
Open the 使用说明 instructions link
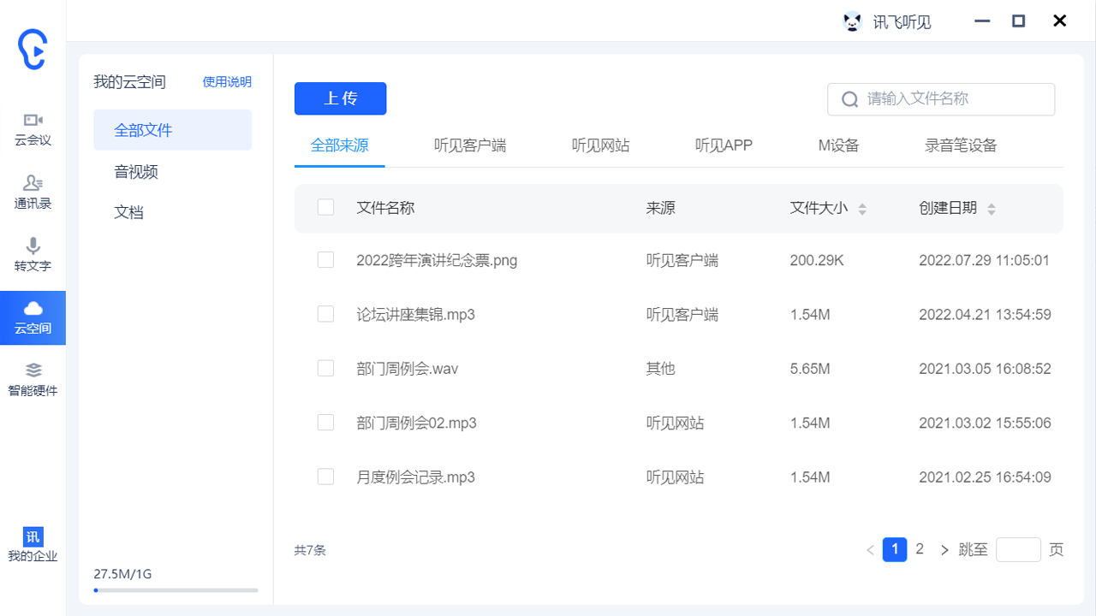pos(227,81)
